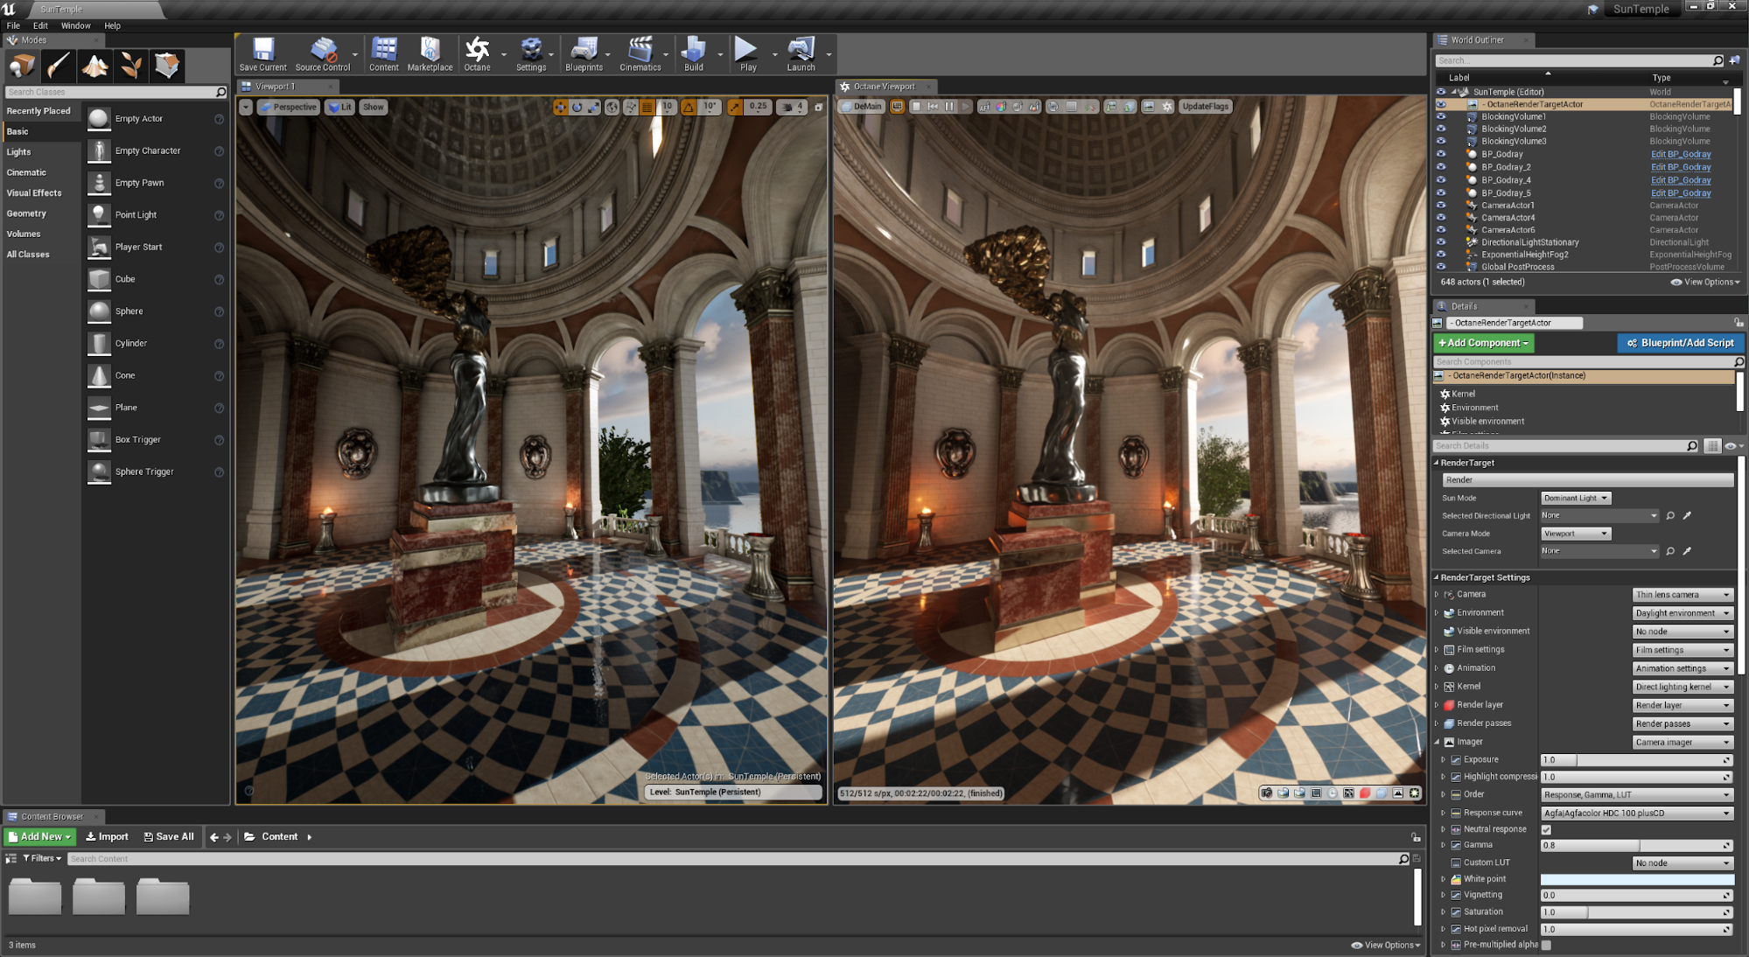
Task: Click the Play button in toolbar
Action: [x=746, y=53]
